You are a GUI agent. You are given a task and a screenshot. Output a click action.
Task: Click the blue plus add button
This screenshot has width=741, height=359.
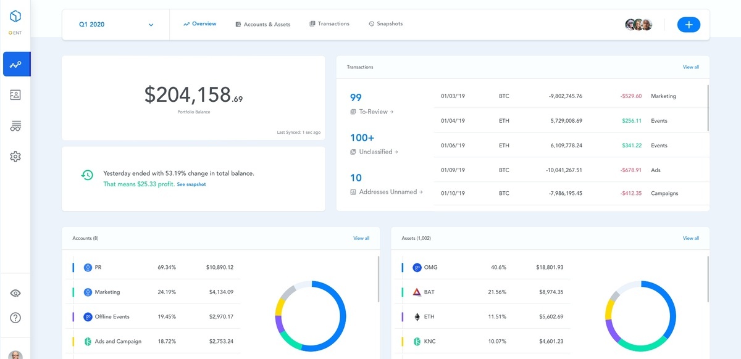tap(689, 25)
